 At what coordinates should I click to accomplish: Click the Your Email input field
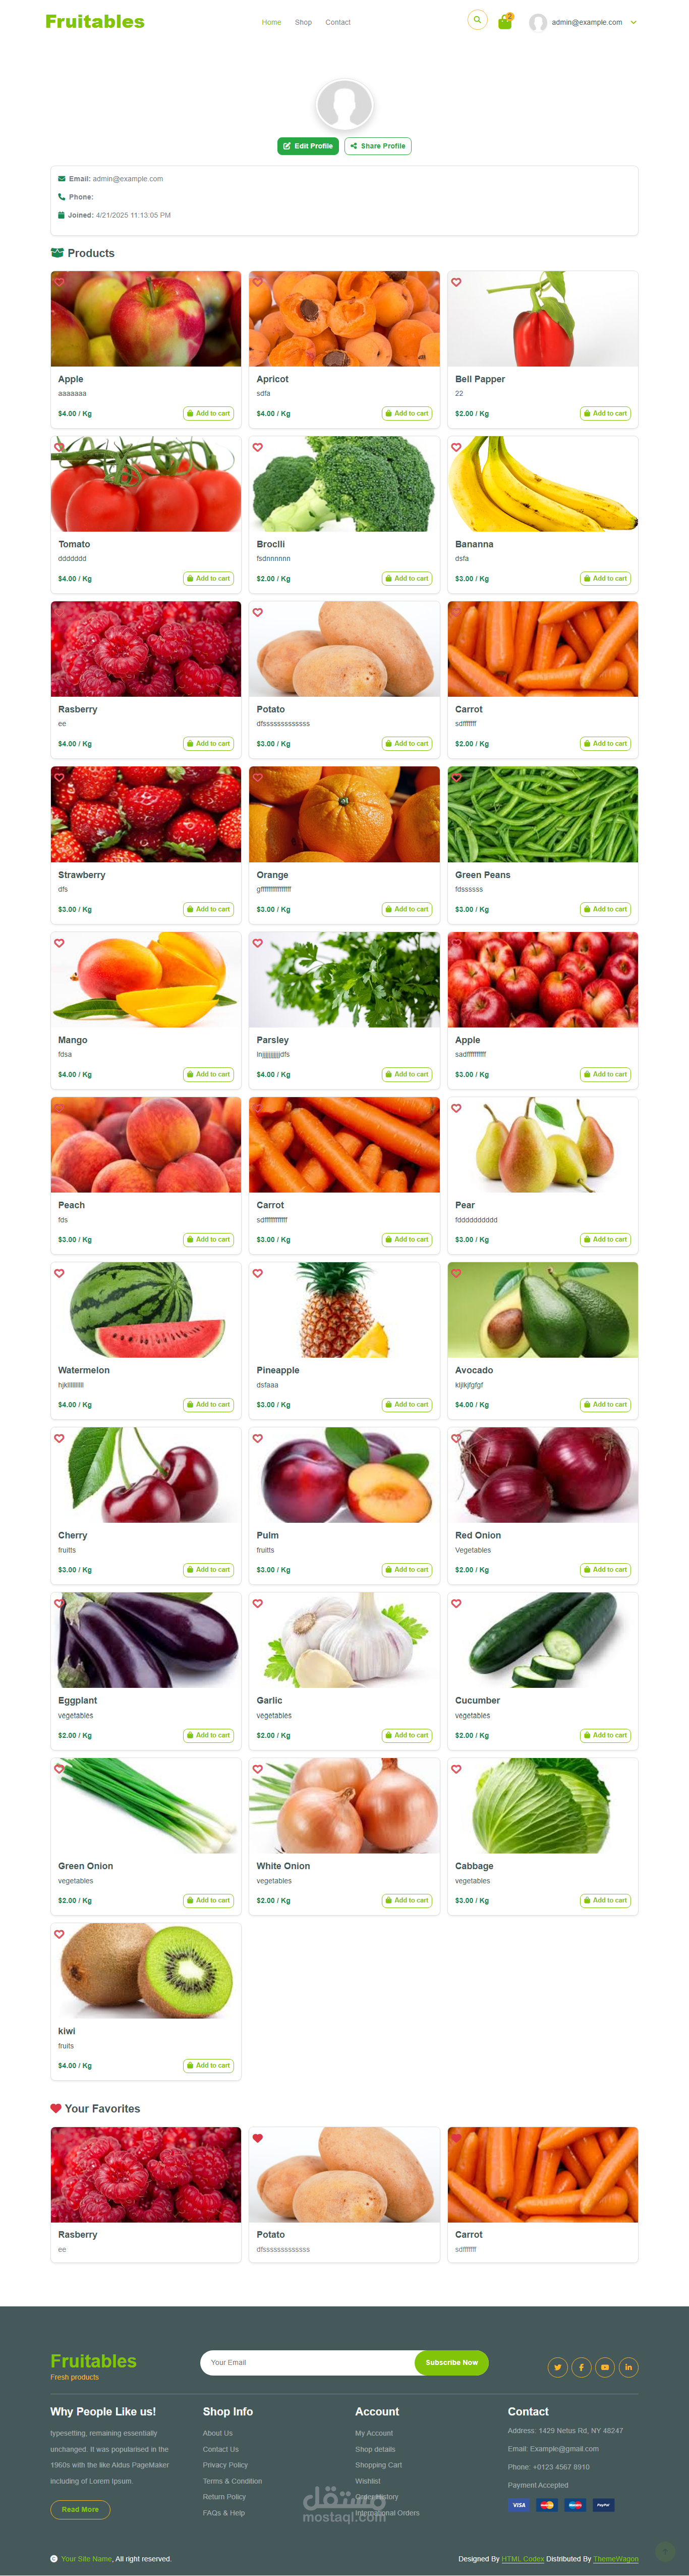[308, 2362]
